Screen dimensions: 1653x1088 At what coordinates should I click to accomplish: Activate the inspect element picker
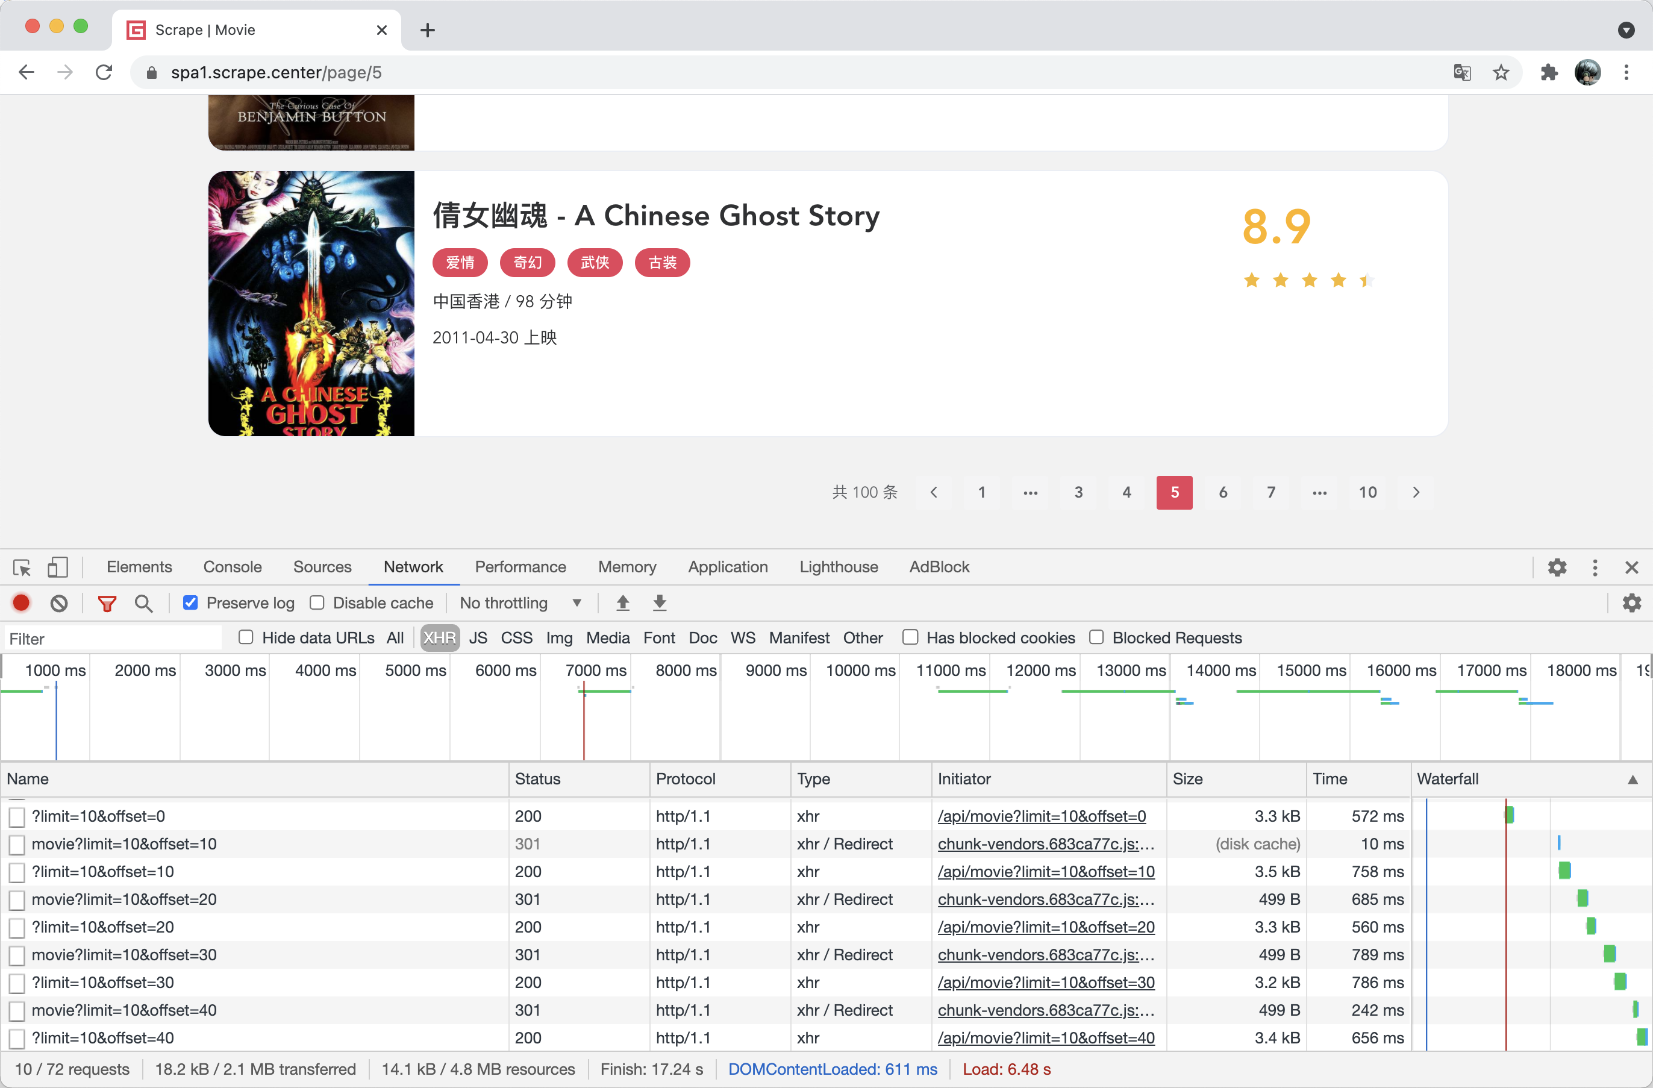coord(22,567)
